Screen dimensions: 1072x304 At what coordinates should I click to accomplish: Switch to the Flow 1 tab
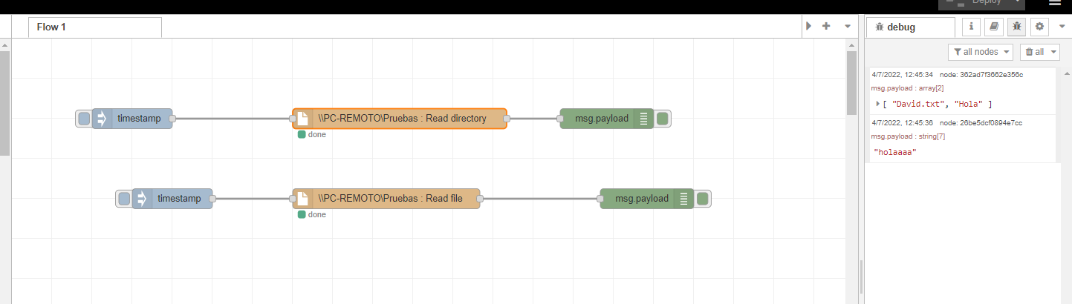click(95, 27)
